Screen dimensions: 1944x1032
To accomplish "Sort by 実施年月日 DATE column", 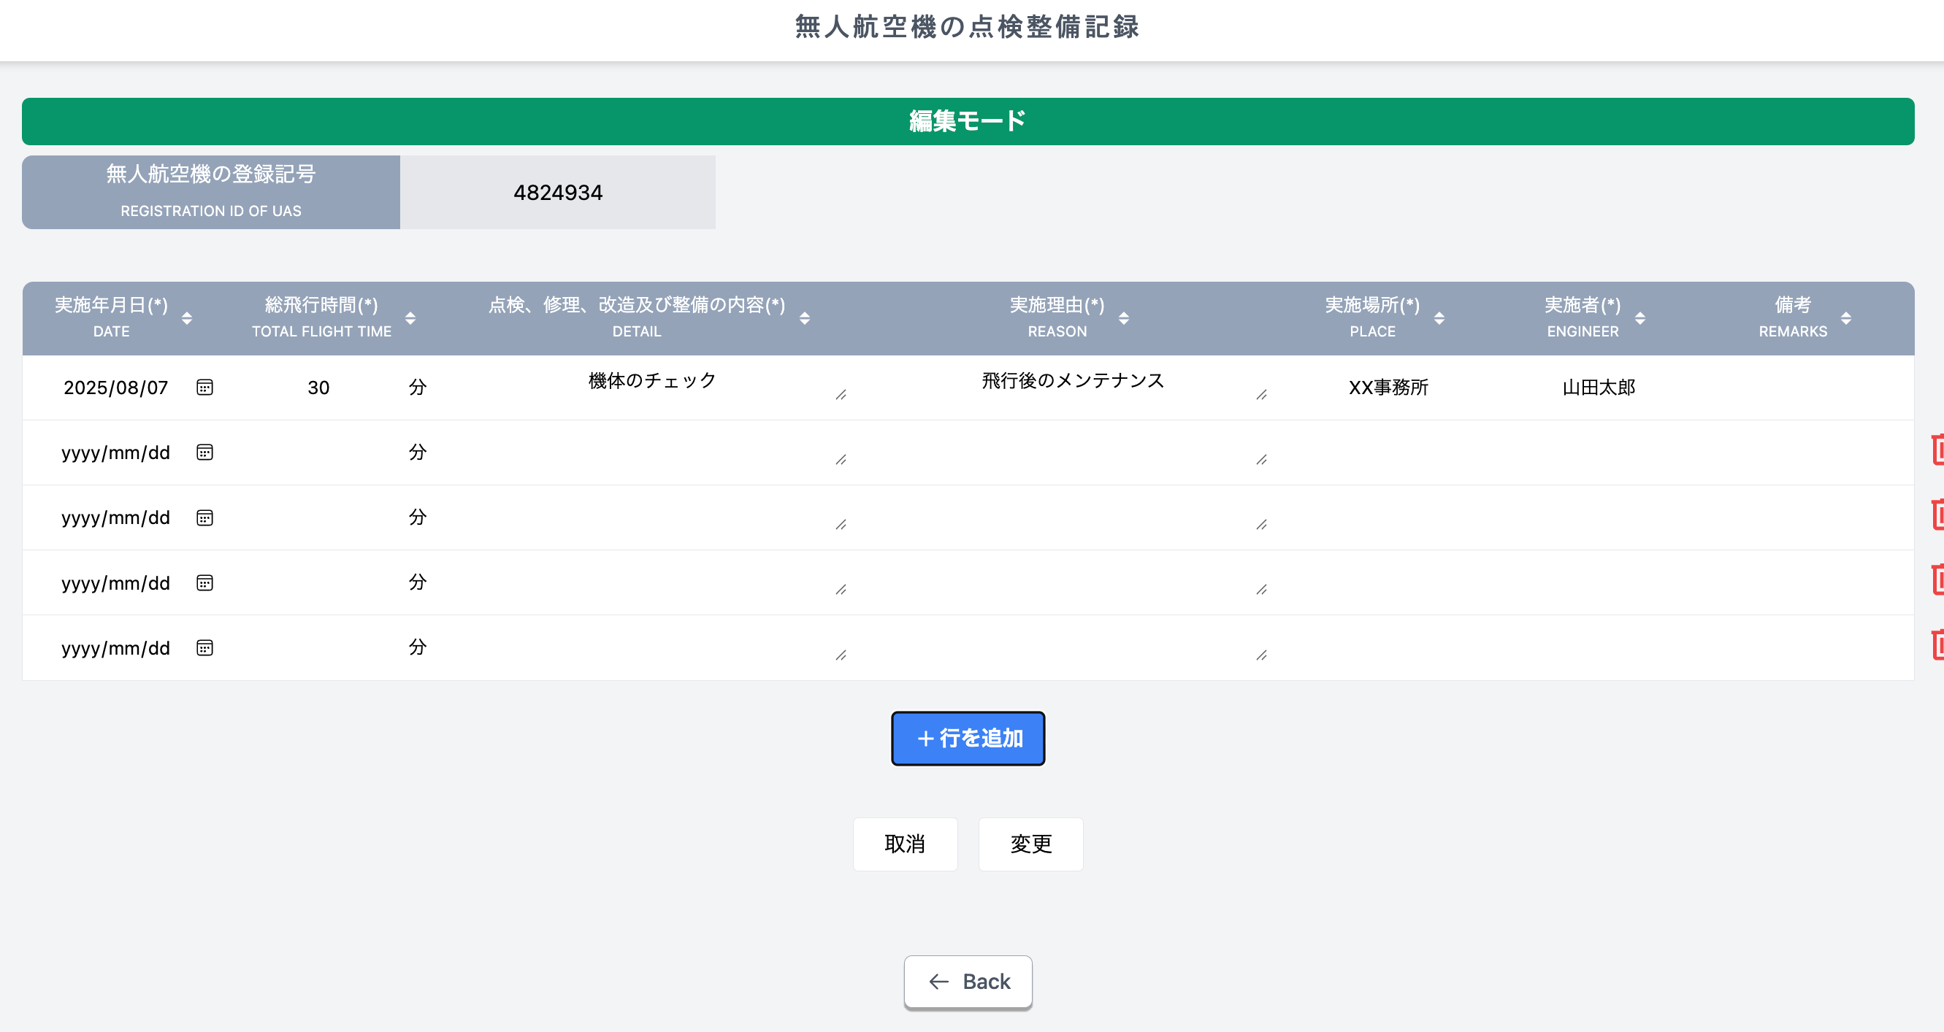I will click(186, 318).
